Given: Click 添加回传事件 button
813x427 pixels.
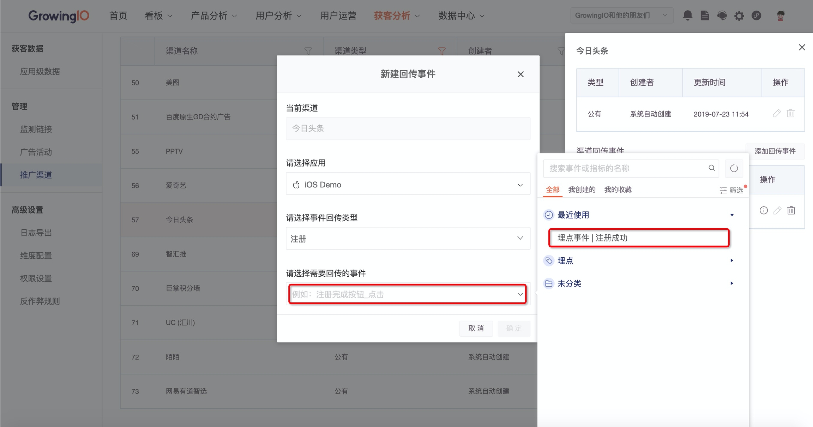Looking at the screenshot, I should pyautogui.click(x=775, y=151).
